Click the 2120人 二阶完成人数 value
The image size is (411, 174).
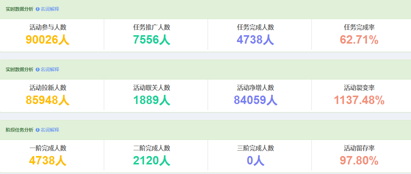(152, 160)
